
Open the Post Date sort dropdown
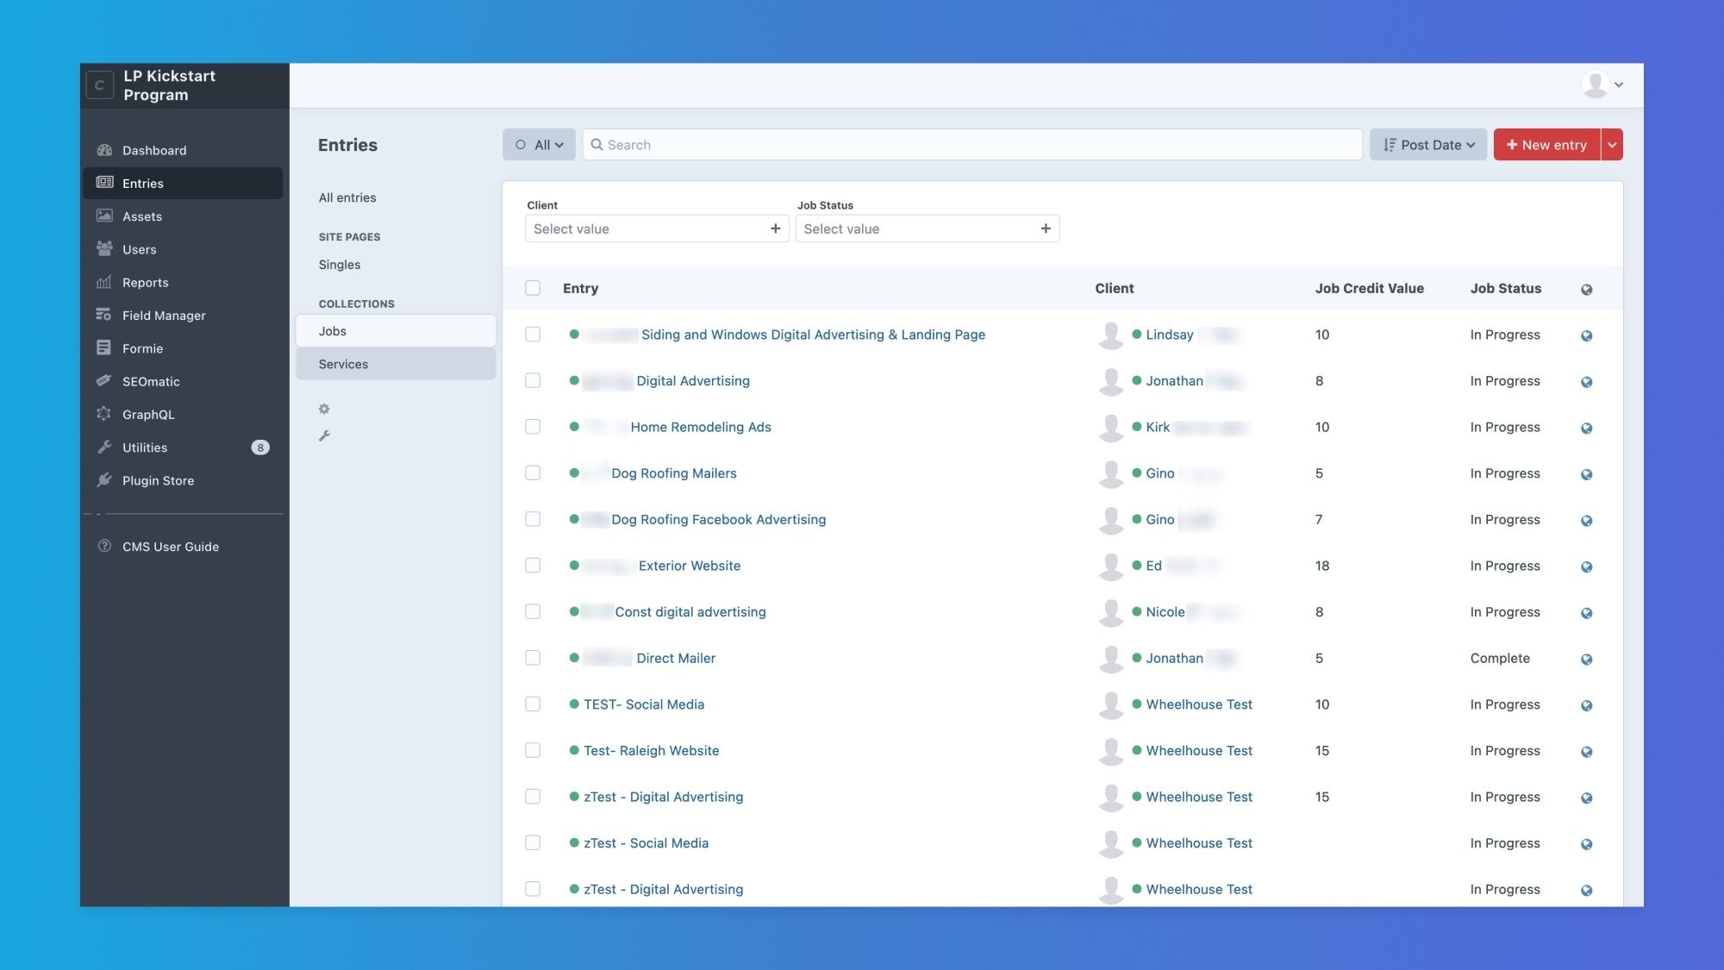[1427, 145]
